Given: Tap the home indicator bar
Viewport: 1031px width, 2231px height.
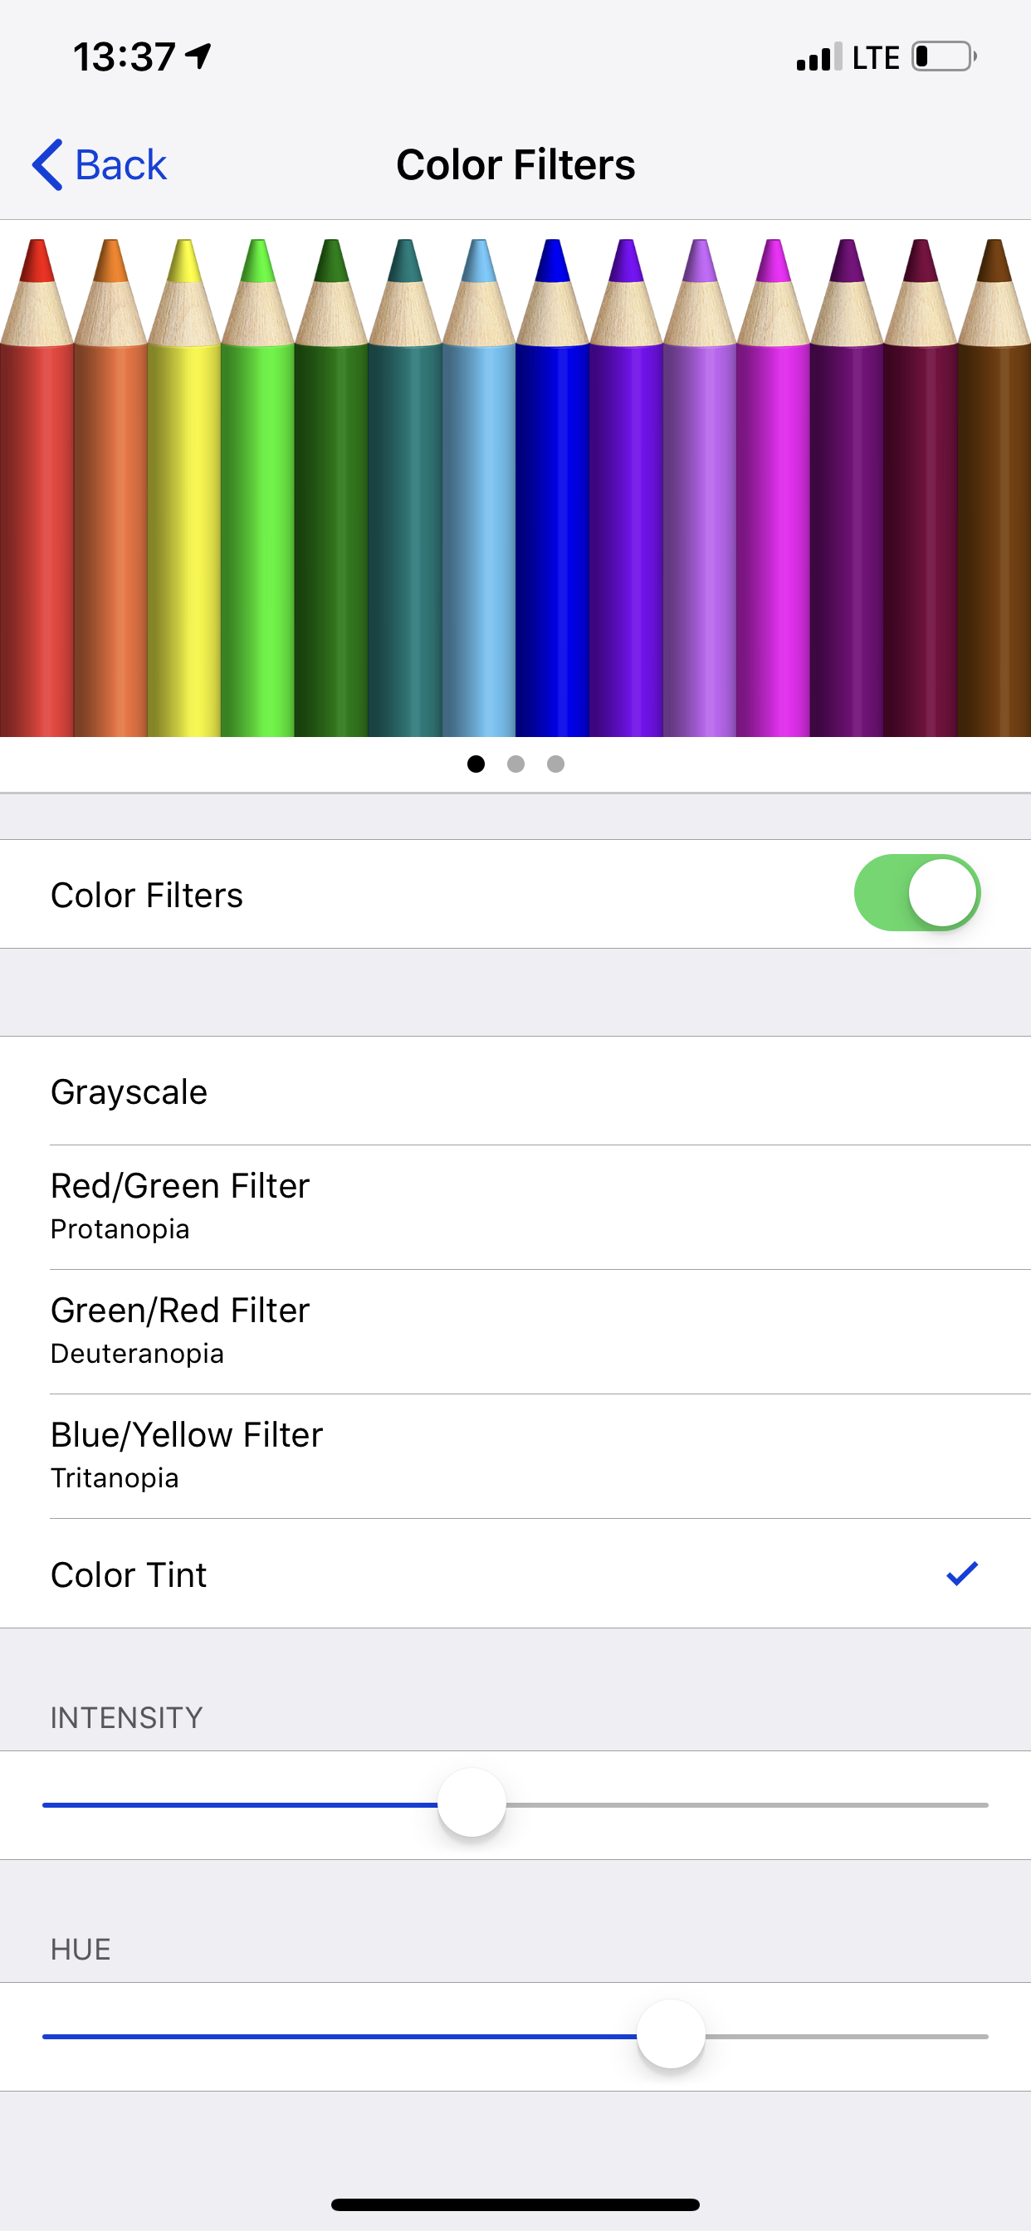Looking at the screenshot, I should pos(515,2204).
